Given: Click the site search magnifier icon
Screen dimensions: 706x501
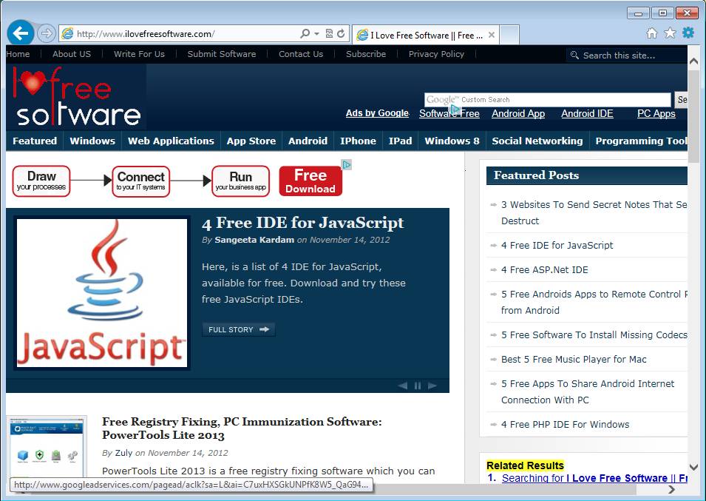Looking at the screenshot, I should click(574, 55).
